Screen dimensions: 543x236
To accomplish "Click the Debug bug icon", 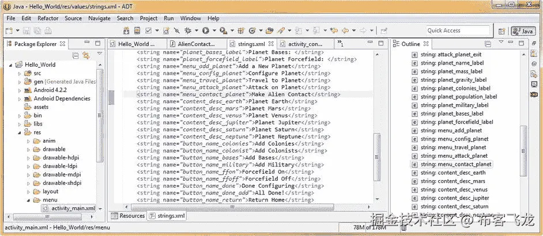I will (188, 31).
